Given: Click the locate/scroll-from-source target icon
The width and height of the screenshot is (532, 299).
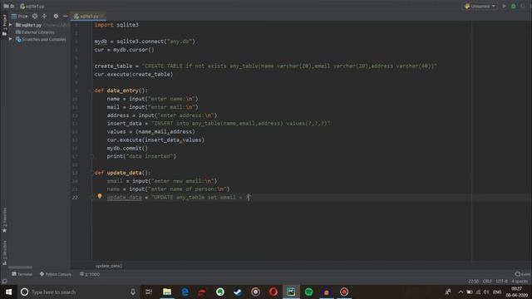Looking at the screenshot, I should click(x=35, y=16).
